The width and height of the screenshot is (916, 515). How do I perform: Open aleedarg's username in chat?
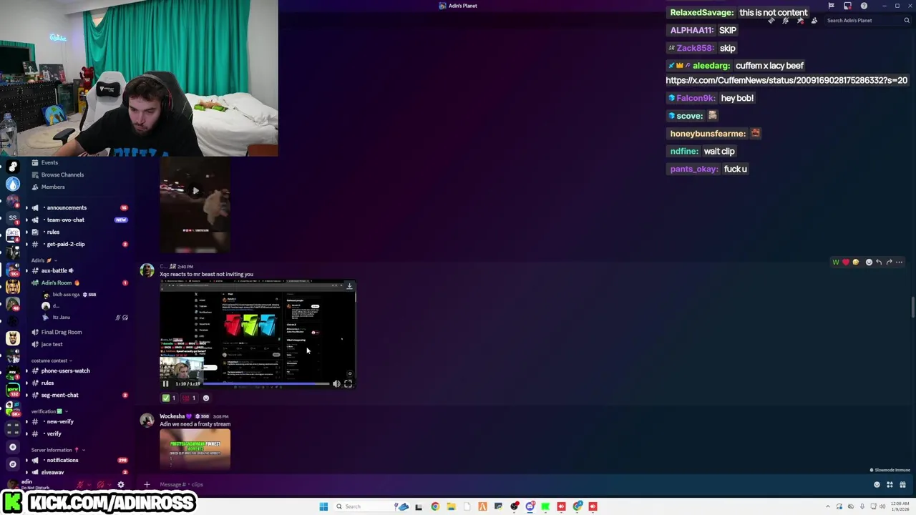[711, 66]
